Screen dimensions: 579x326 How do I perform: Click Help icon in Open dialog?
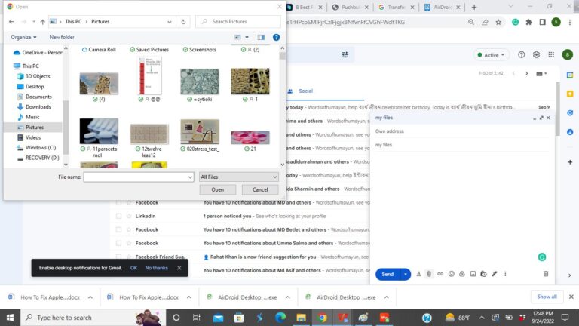[x=276, y=37]
